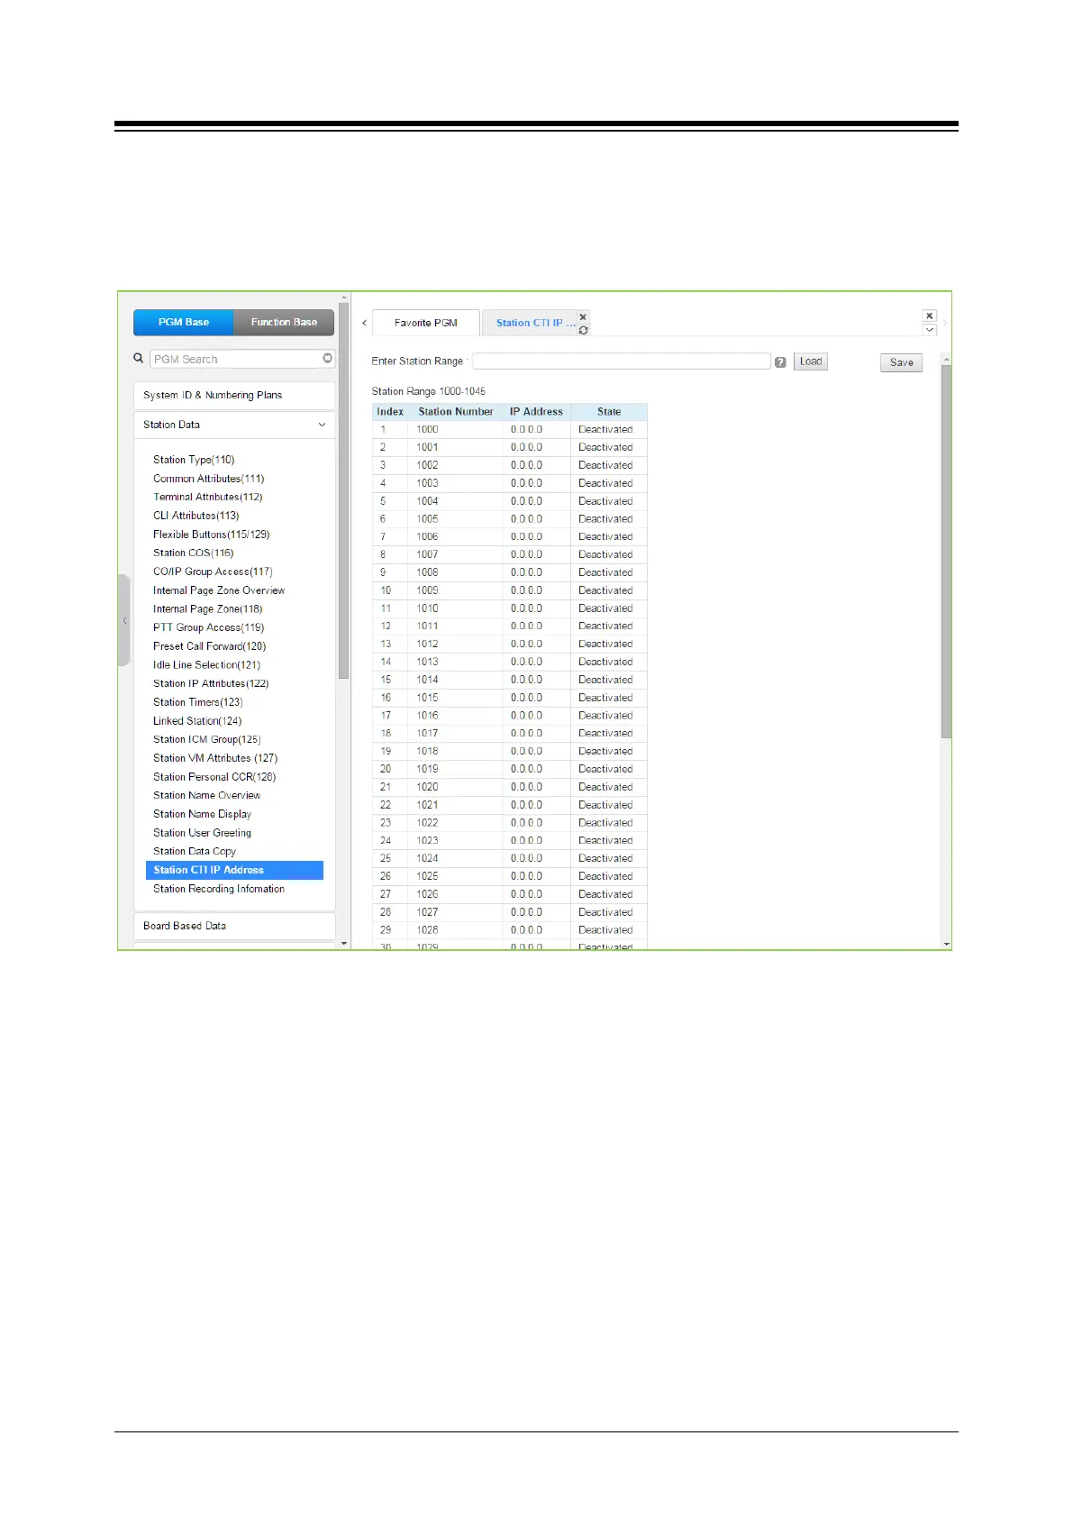Open Preset Call Forward(120)
The width and height of the screenshot is (1073, 1518).
click(210, 646)
